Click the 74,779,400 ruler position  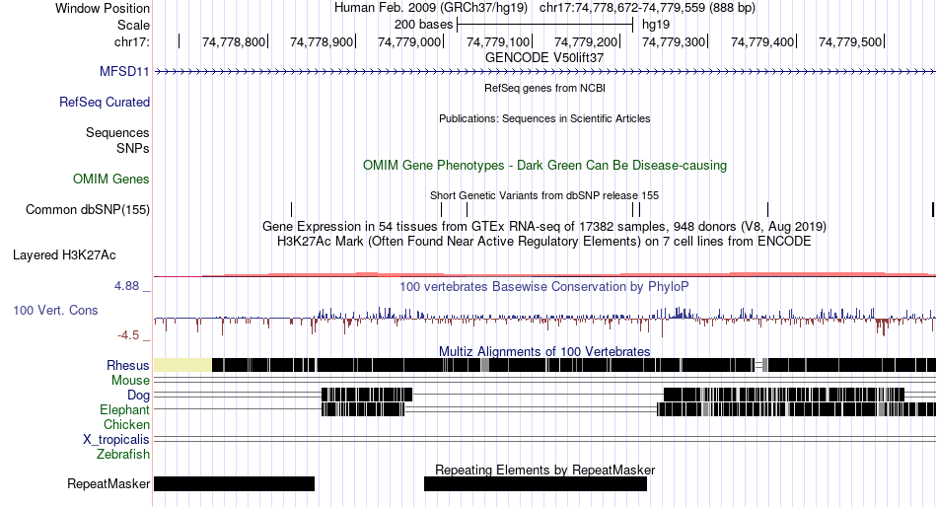(761, 41)
